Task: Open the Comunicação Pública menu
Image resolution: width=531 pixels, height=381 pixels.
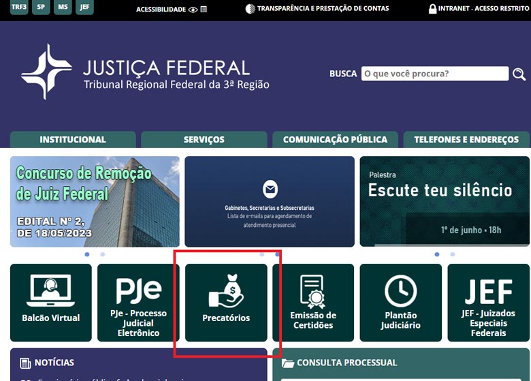Action: click(335, 139)
